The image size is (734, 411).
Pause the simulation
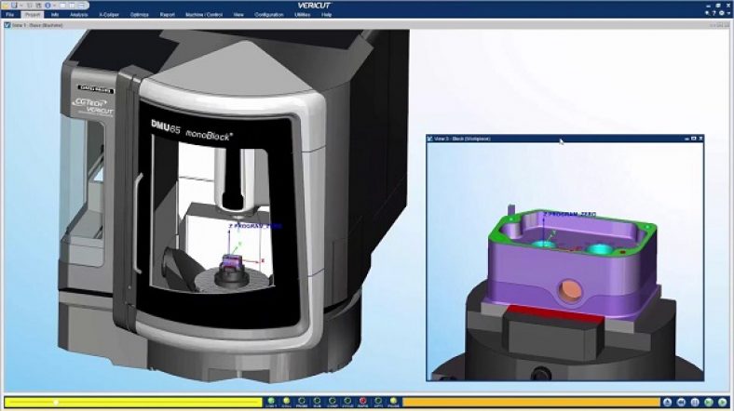(x=695, y=402)
